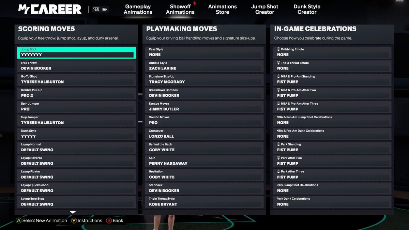The width and height of the screenshot is (409, 230).
Task: Select NBA & Pro-Am Dunk Celebrations slot
Action: [x=332, y=134]
